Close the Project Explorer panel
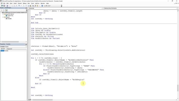 tap(26, 8)
